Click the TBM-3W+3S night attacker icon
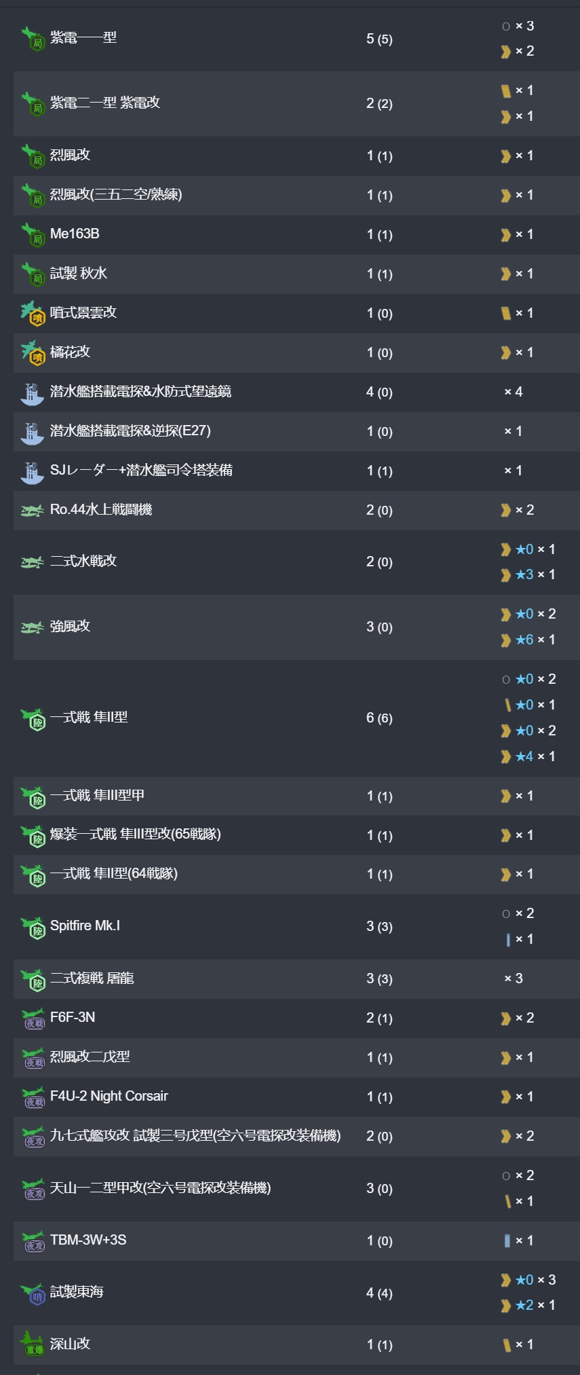 click(33, 1241)
